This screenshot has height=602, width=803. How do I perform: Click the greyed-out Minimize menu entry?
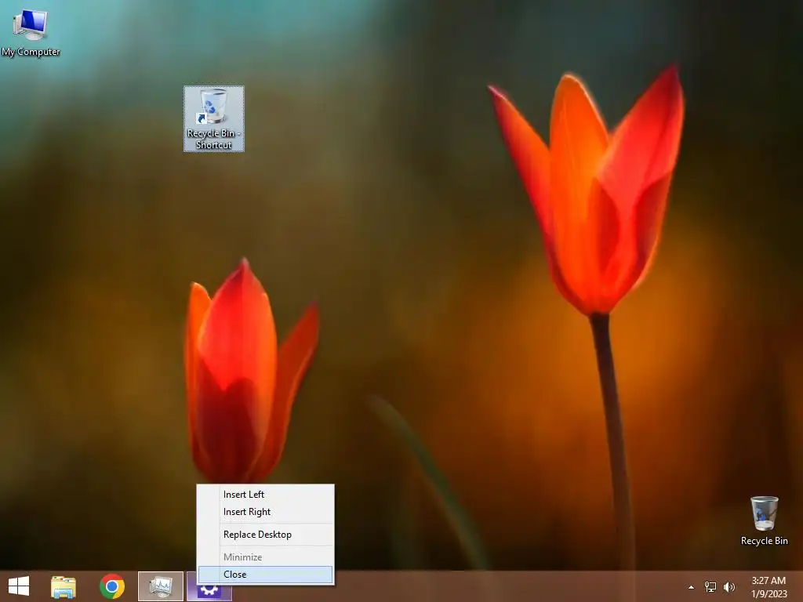pos(266,557)
